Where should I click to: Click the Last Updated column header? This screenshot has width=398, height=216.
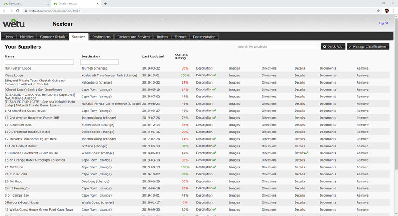[x=153, y=57]
